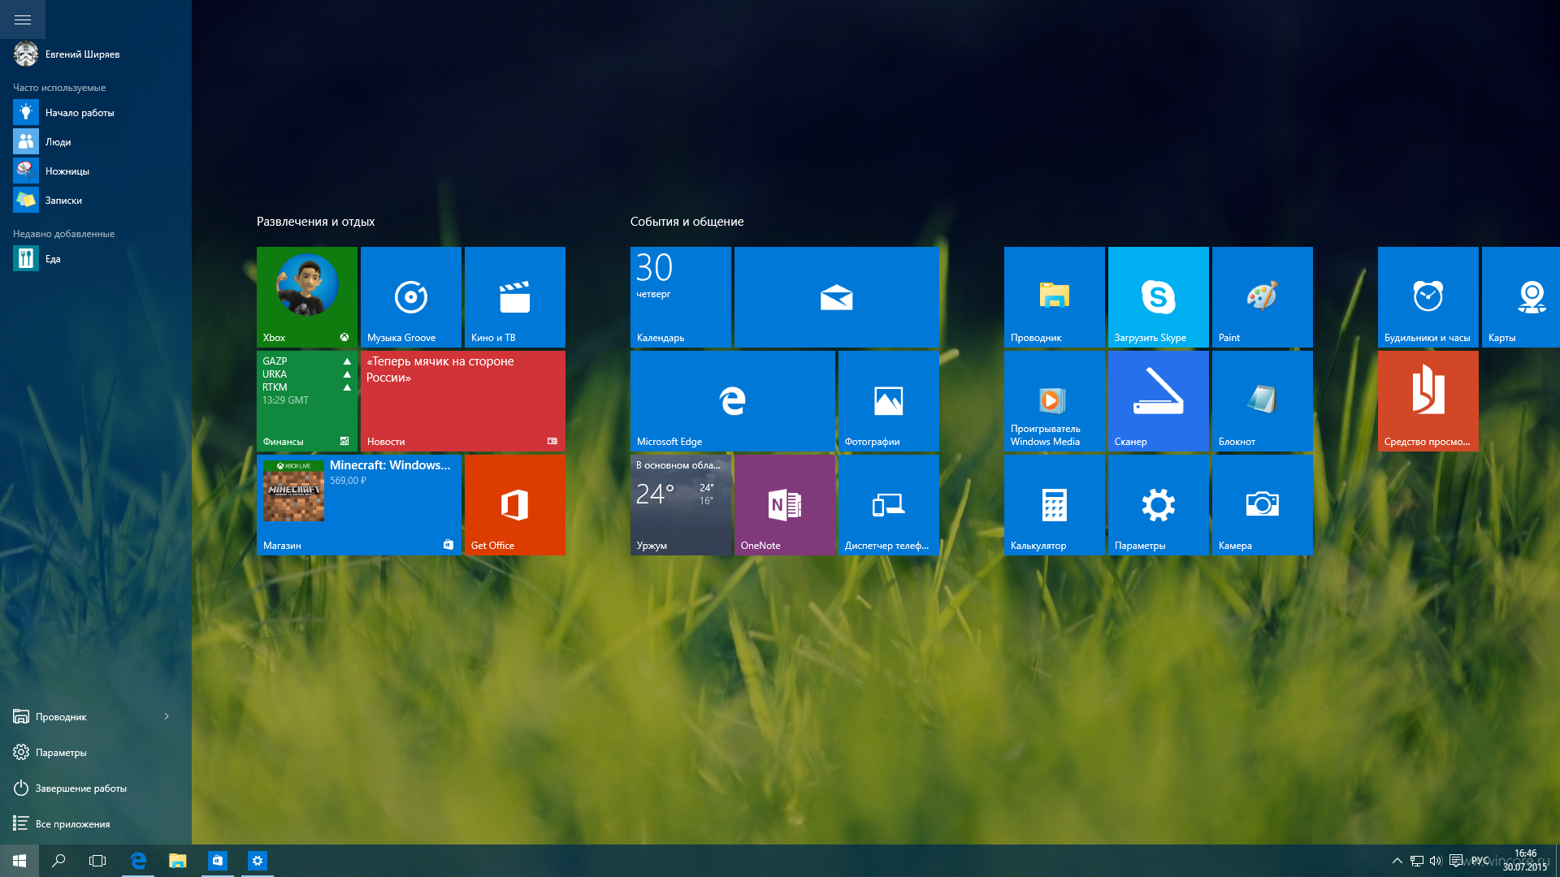The image size is (1560, 877).
Task: Open the taskbar clock and date
Action: pyautogui.click(x=1525, y=861)
